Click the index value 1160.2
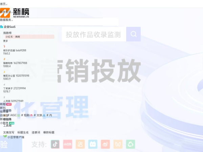Screen dimensions: 203x152 click(x=7, y=53)
